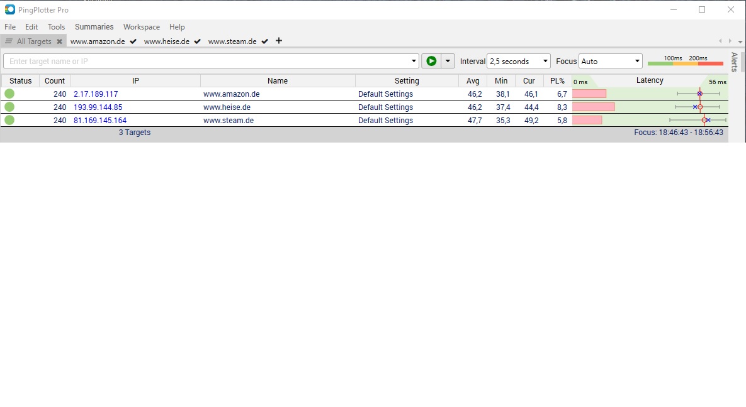Switch to the www.steam.de tab
746x407 pixels.
click(x=232, y=41)
